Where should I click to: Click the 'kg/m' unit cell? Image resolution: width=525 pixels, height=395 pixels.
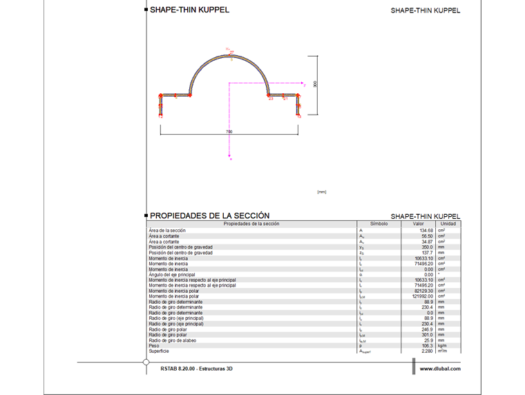[442, 346]
